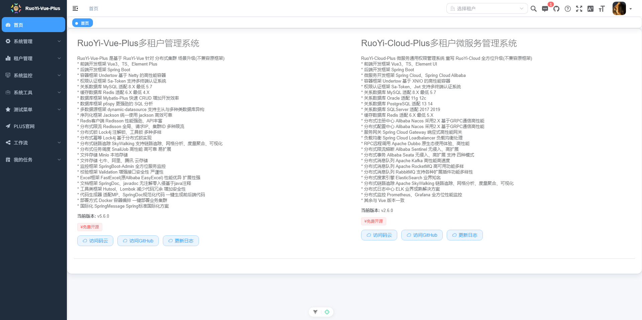Expand the 系统监控 sidebar menu
642x320 pixels.
click(x=33, y=76)
